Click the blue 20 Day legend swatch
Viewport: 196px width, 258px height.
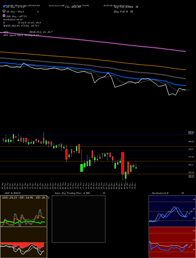(x=4, y=6)
